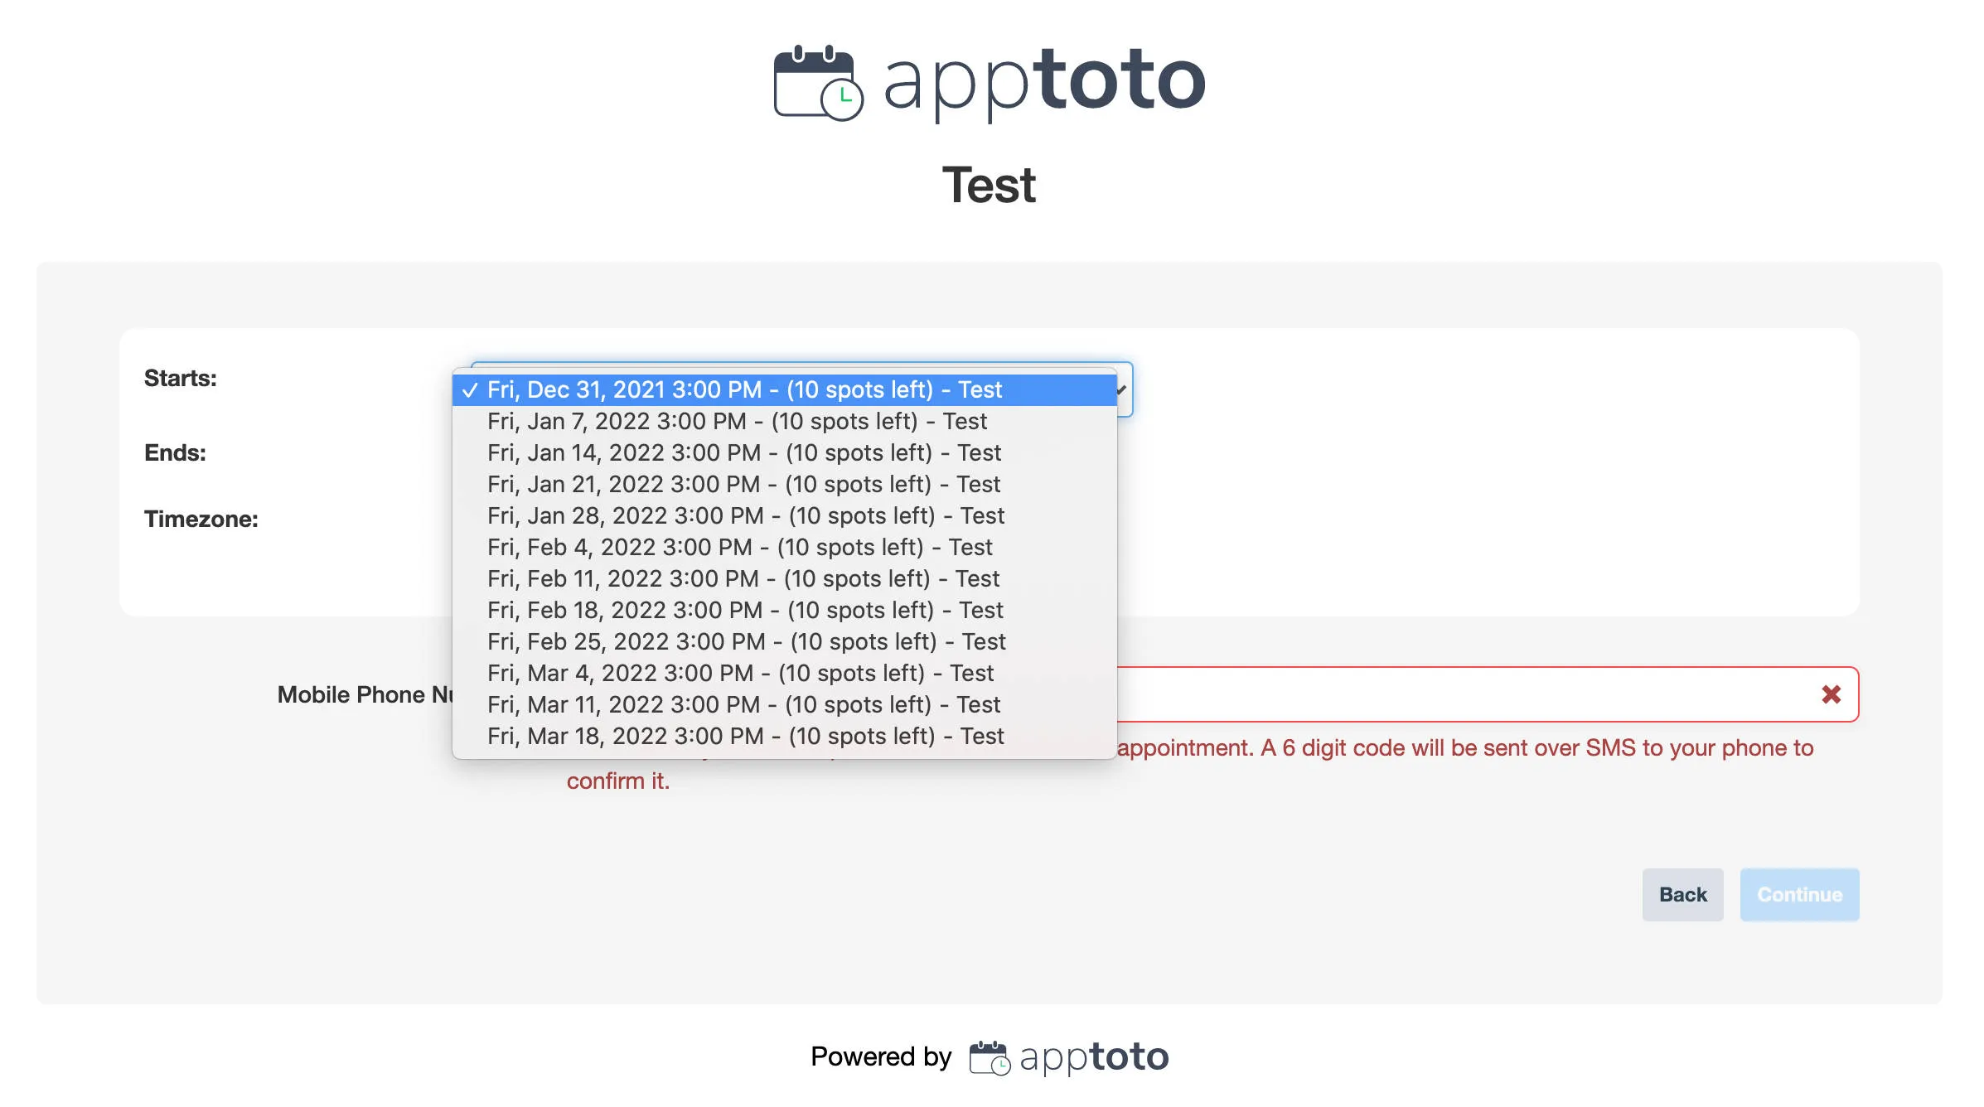
Task: Choose Fri, Mar 18, 2022 time slot
Action: click(x=744, y=736)
